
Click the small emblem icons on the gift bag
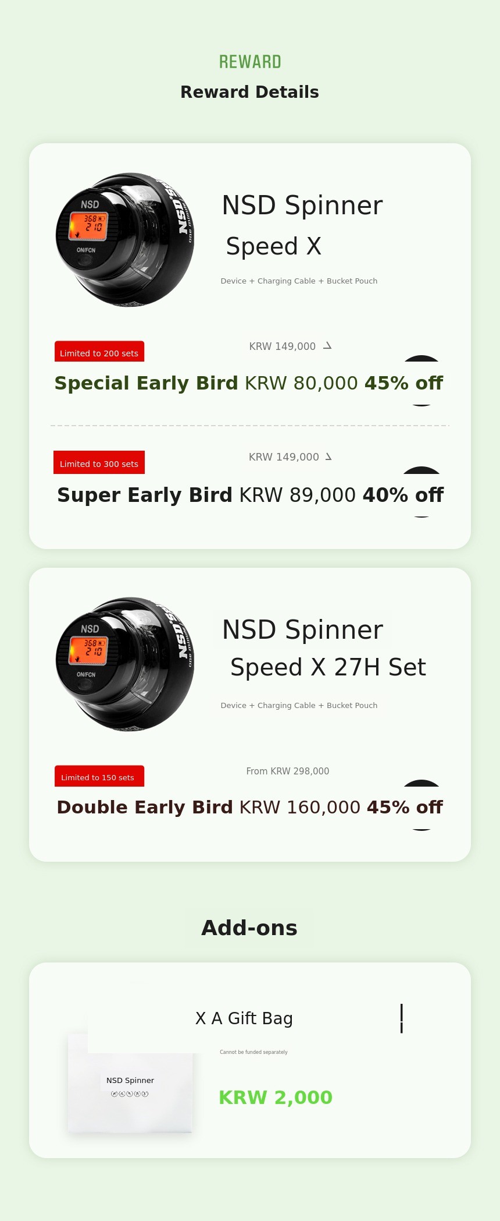pyautogui.click(x=130, y=1094)
